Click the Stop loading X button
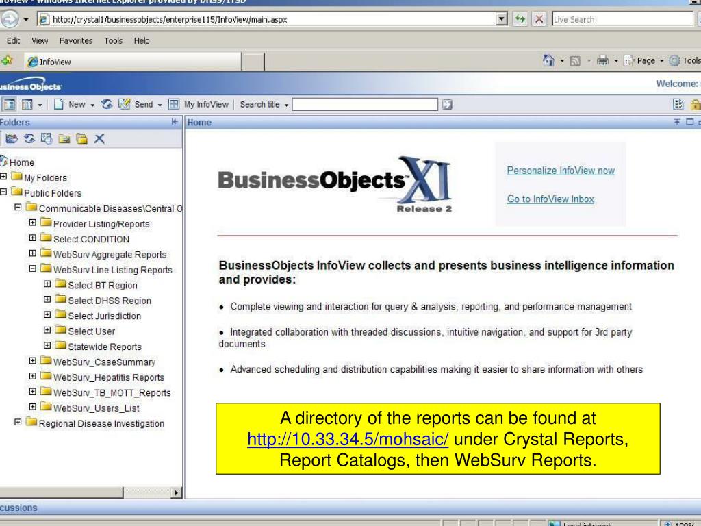This screenshot has height=526, width=701. coord(539,19)
